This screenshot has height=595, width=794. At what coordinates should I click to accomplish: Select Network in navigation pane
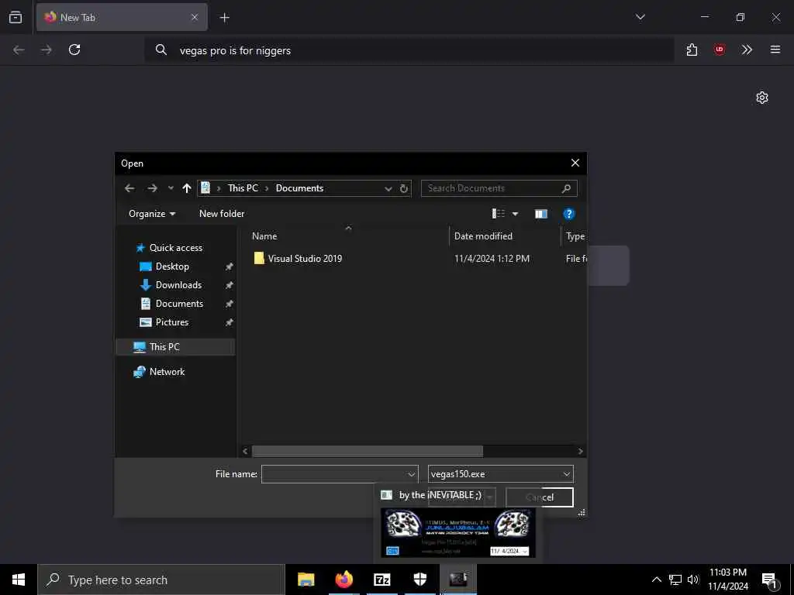167,372
